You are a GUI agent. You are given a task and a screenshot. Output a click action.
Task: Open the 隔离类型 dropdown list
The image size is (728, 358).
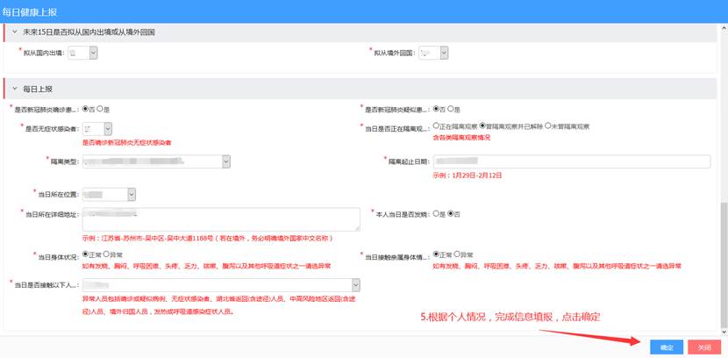[x=225, y=161]
